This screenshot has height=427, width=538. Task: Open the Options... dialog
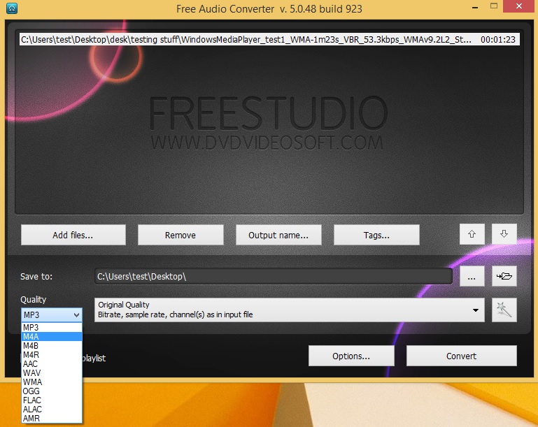(x=351, y=356)
